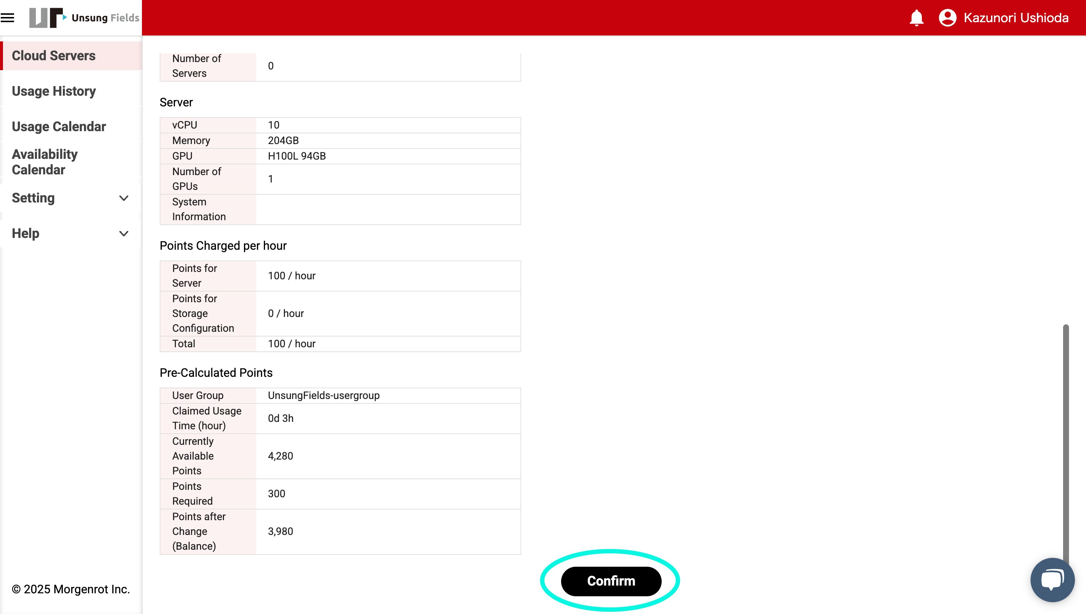Click the H100L 94GB GPU value
Screen dimensions: 1086x614
tap(296, 156)
